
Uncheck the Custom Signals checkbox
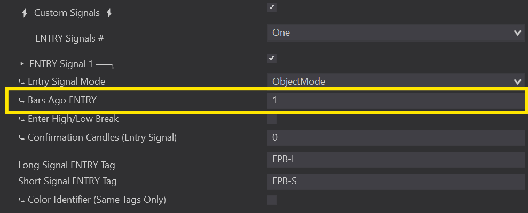271,7
